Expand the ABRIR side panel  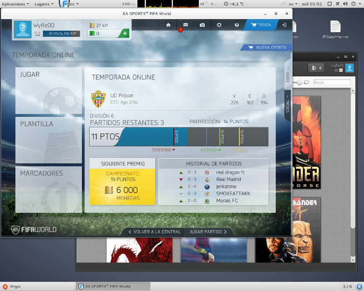pyautogui.click(x=288, y=75)
